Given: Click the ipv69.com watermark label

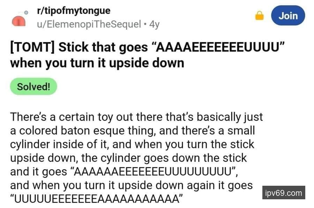Looking at the screenshot, I should coord(283,193).
